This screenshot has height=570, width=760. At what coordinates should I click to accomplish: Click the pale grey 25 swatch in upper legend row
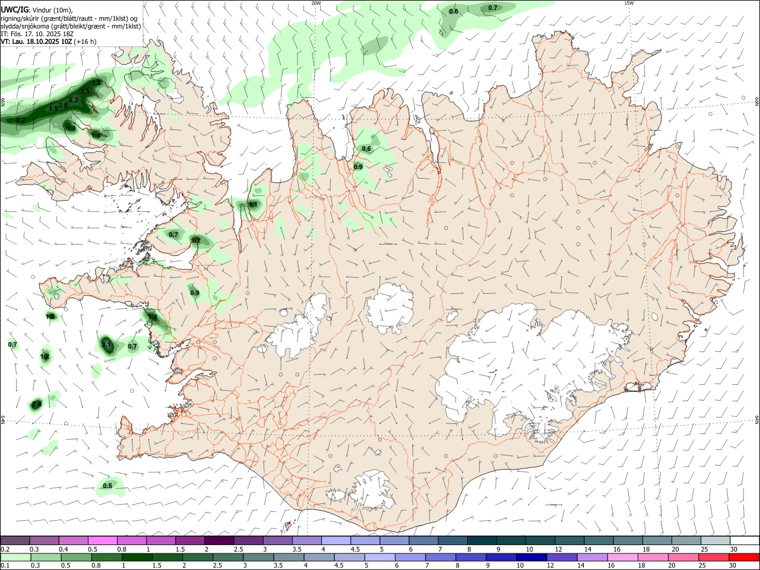(716, 540)
